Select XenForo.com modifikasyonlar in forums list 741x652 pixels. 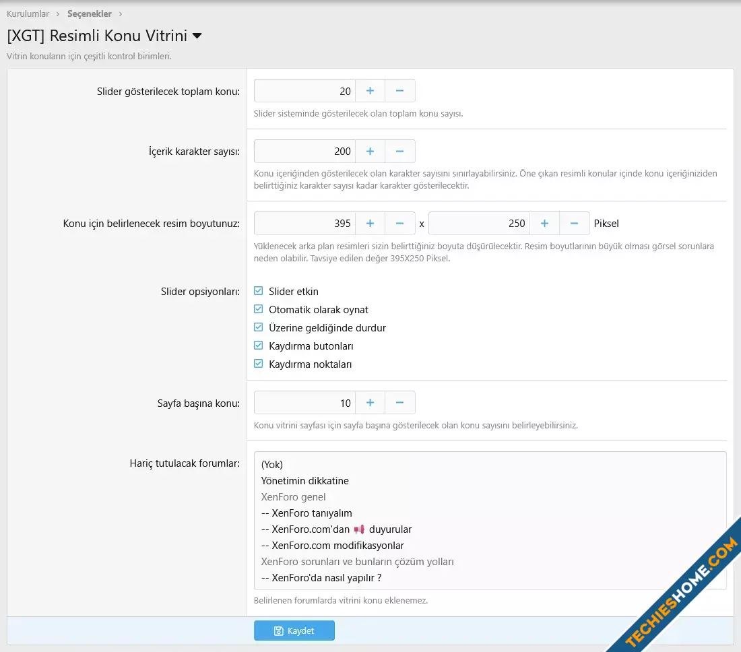point(490,545)
